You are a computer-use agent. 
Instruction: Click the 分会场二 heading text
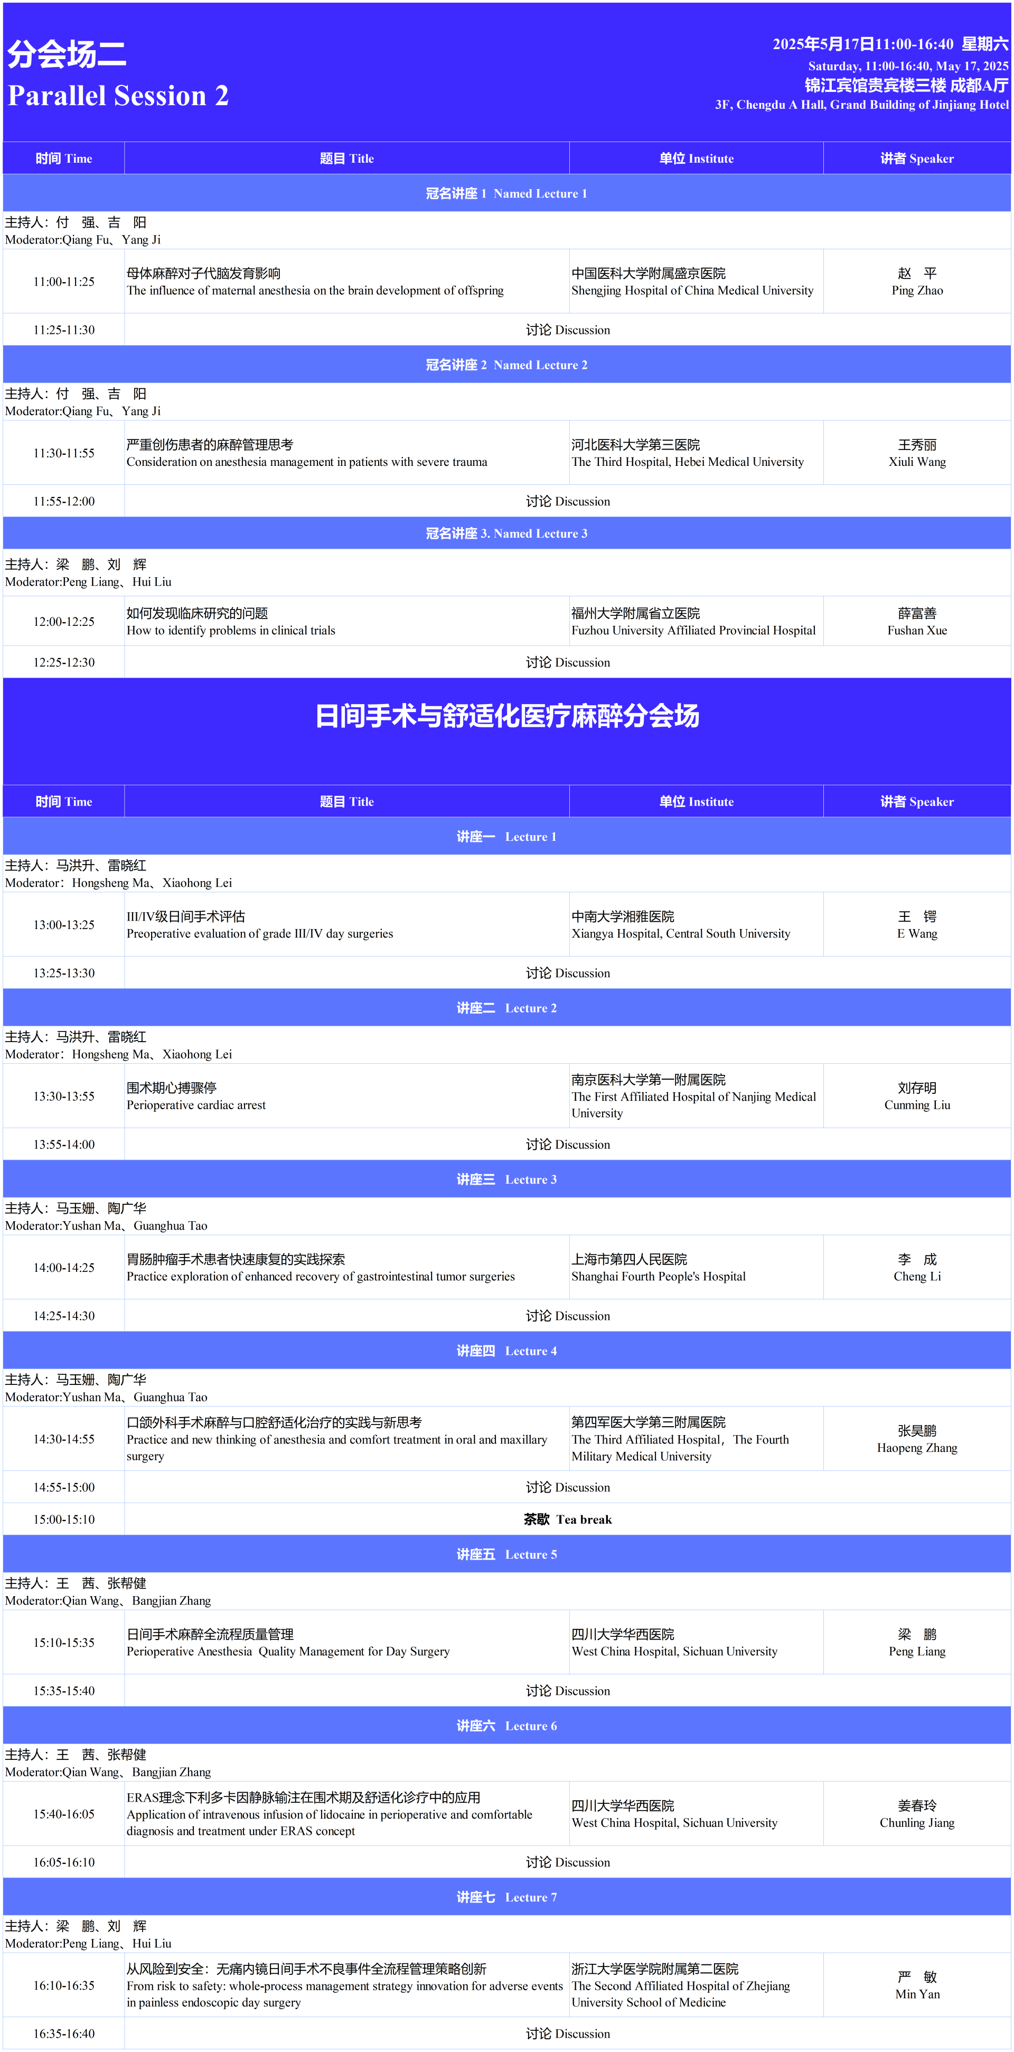[67, 54]
